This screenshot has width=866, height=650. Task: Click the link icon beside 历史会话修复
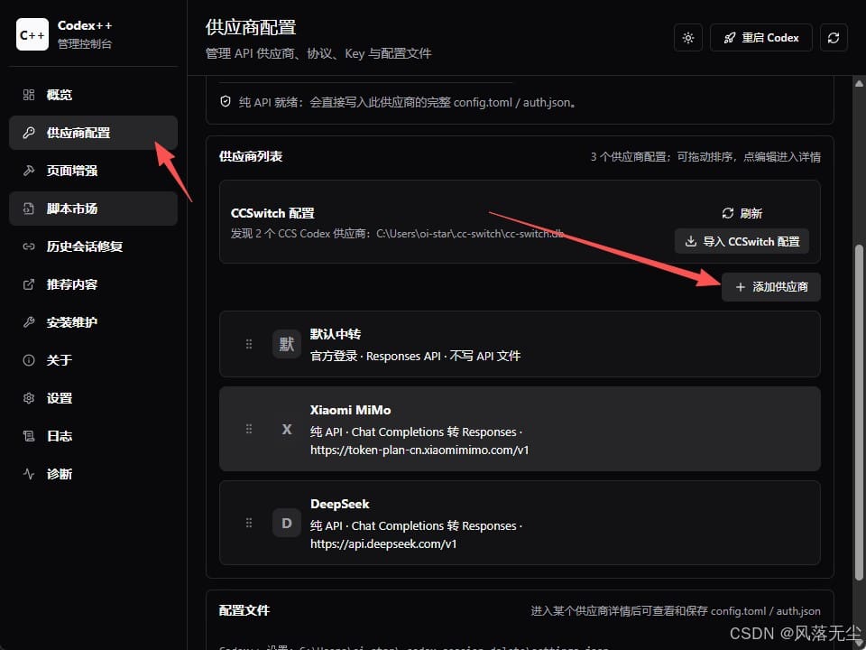[x=29, y=246]
